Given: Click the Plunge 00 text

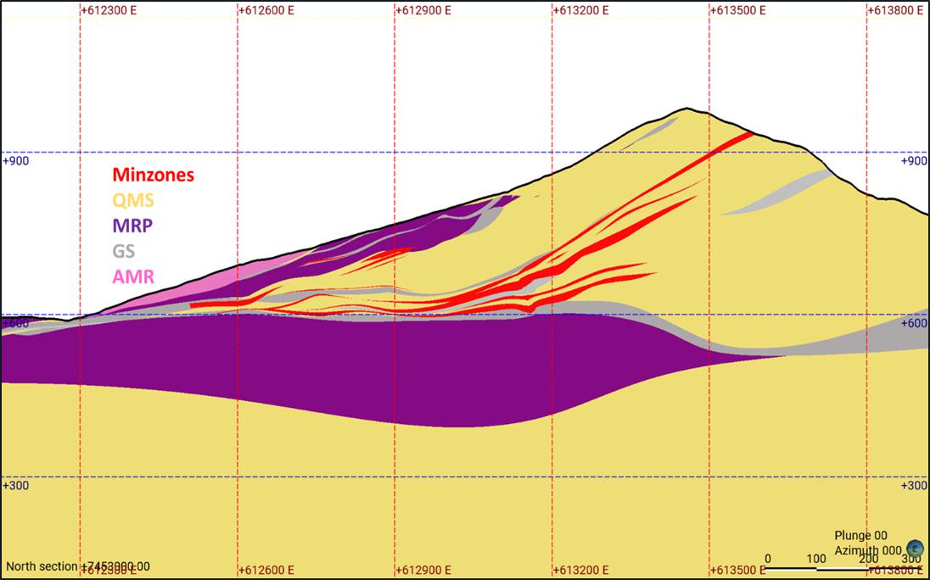Looking at the screenshot, I should [x=860, y=536].
